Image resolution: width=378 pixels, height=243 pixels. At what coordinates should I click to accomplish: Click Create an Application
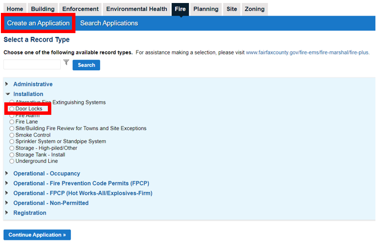[38, 23]
